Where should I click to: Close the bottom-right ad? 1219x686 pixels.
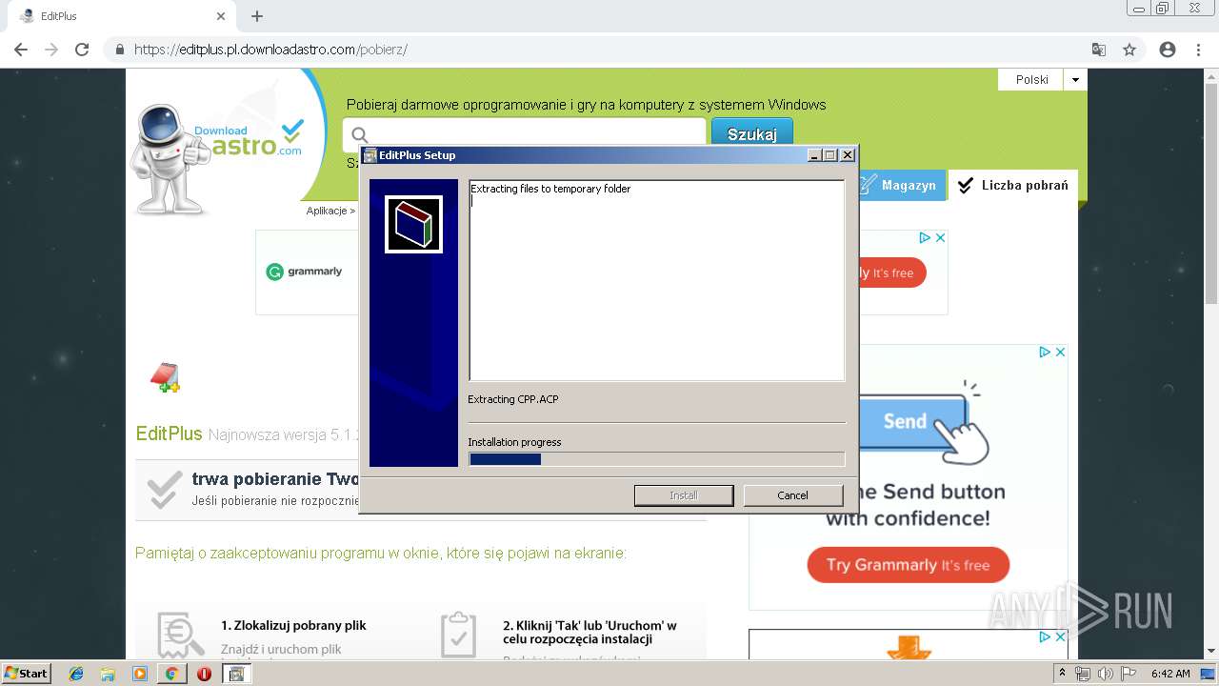(x=1060, y=636)
